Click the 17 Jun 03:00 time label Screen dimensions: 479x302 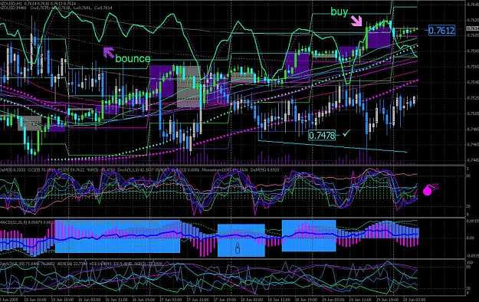click(x=170, y=300)
